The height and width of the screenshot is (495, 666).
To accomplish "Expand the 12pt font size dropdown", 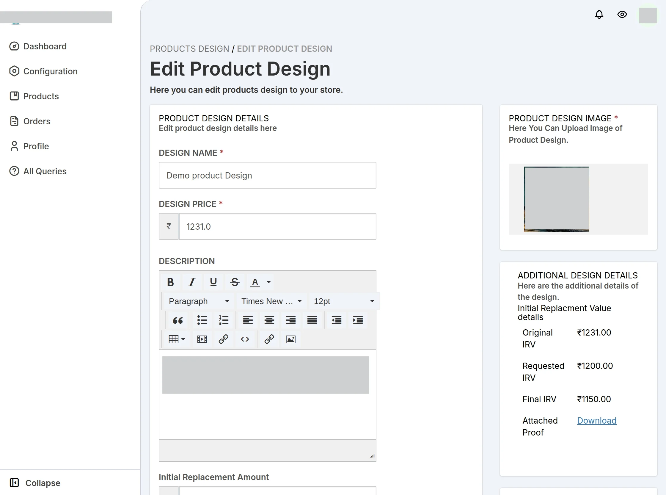I will click(344, 301).
